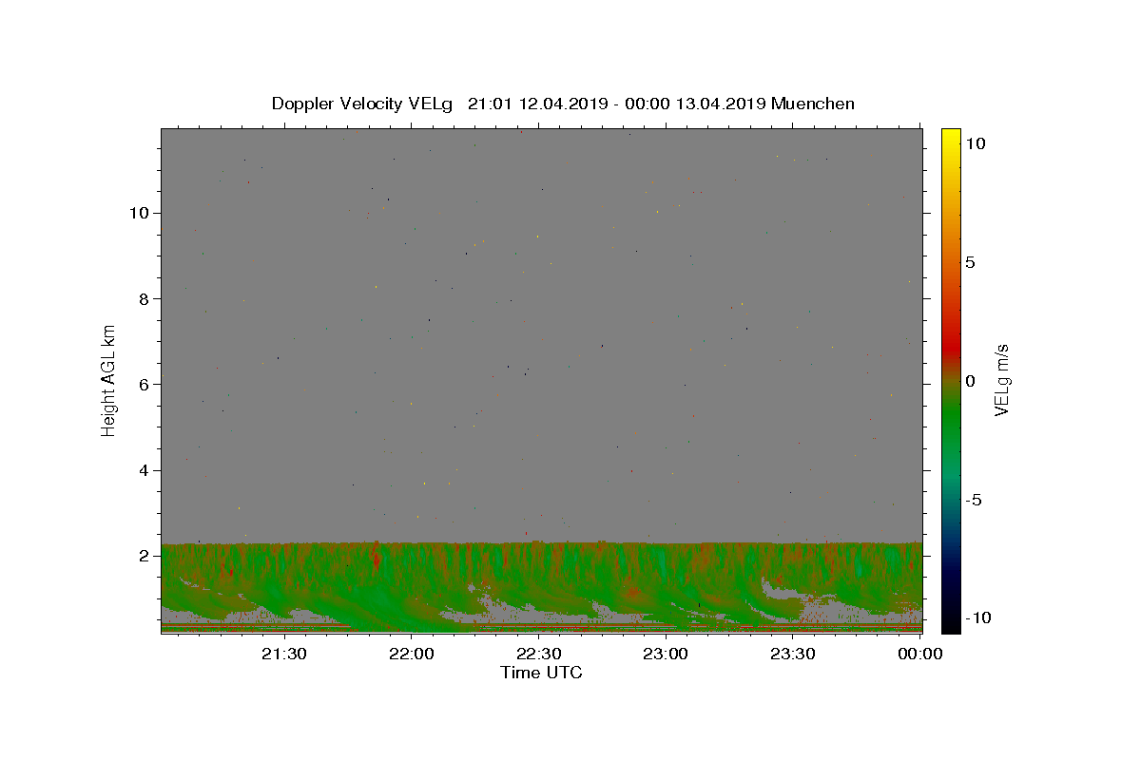Click the height axis label 10
Screen dimensions: 1141x760
point(140,213)
